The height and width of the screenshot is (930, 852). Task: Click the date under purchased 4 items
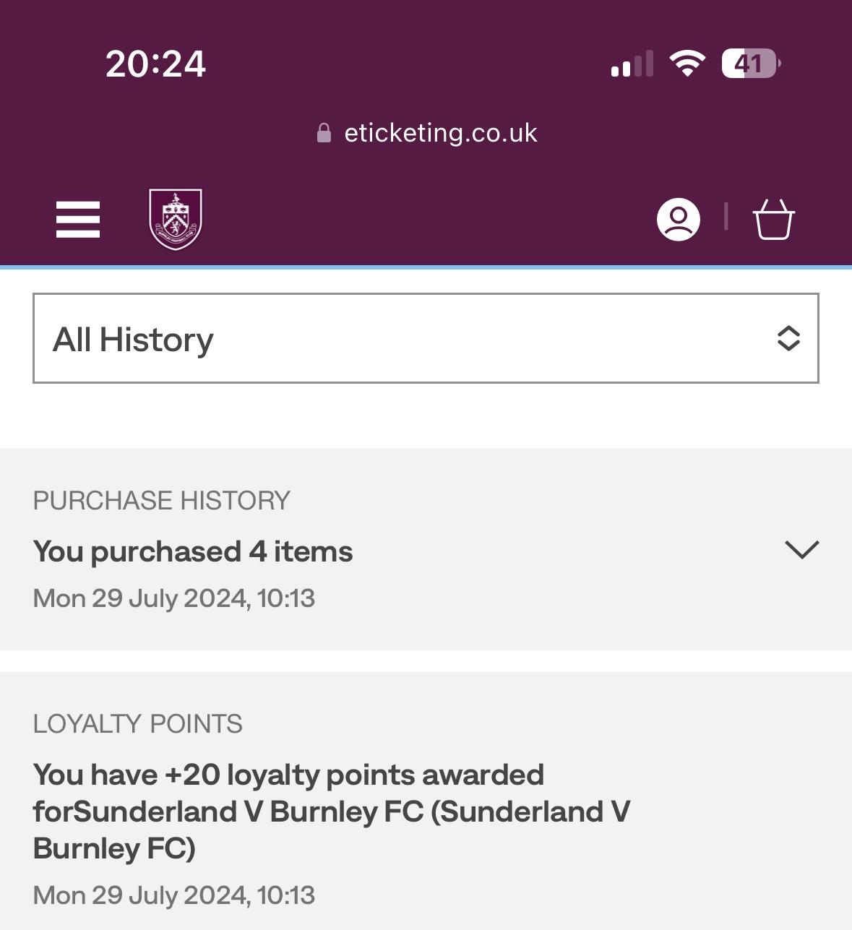click(x=174, y=598)
